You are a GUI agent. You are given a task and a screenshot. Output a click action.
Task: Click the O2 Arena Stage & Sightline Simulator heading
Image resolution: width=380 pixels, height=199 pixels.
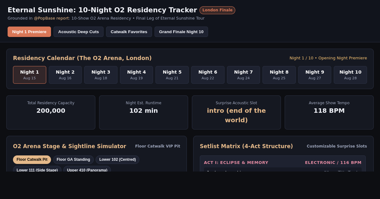(x=70, y=146)
